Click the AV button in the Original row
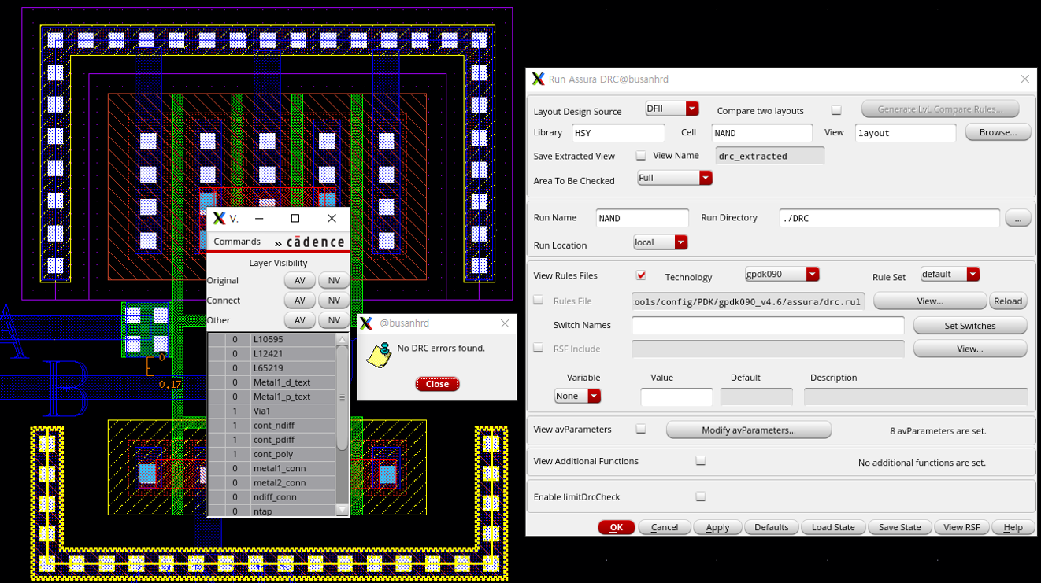This screenshot has height=583, width=1041. pos(300,280)
